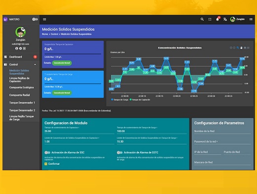Open the chart options menu icon

click(248, 48)
